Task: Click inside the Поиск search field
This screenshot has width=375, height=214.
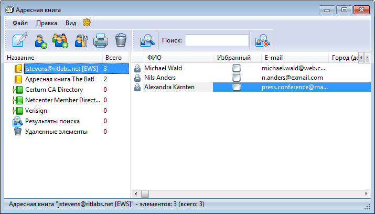Action: click(x=217, y=40)
